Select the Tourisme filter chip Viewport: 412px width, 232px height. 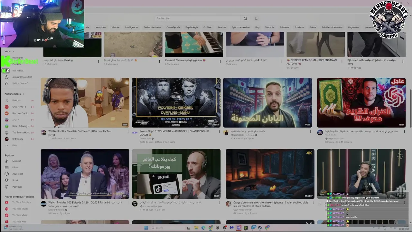coord(299,27)
